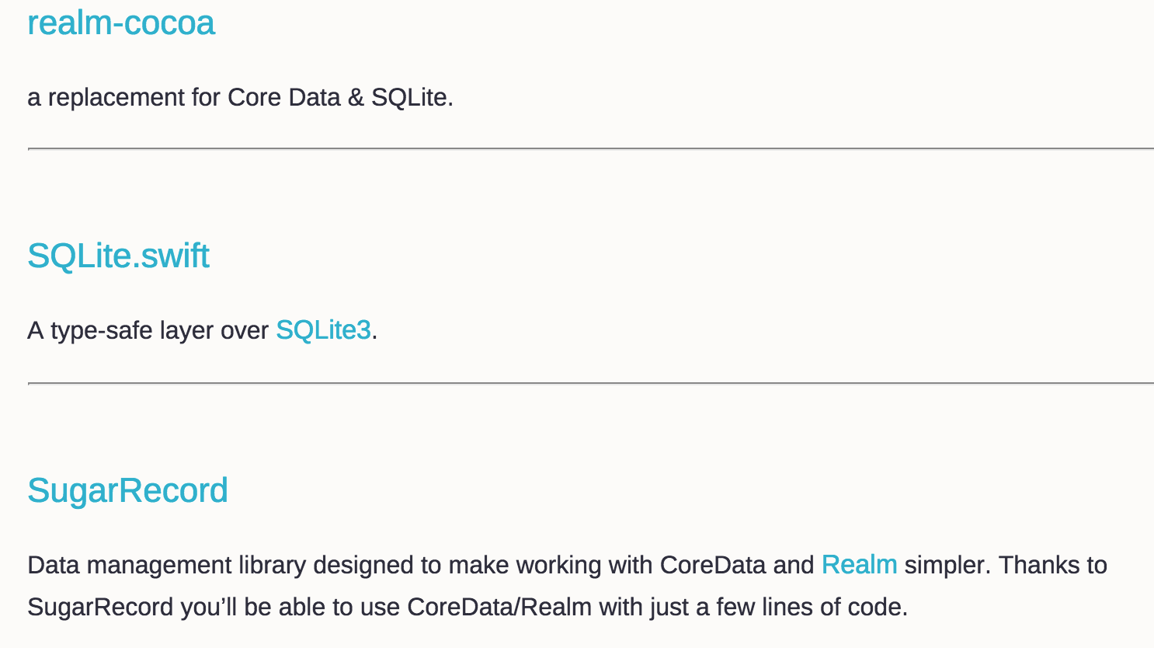This screenshot has width=1154, height=648.
Task: Click 'simpler.' after the Realm link
Action: (947, 565)
